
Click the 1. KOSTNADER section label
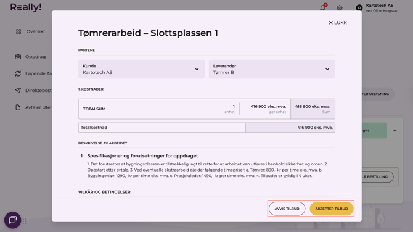[x=91, y=89]
